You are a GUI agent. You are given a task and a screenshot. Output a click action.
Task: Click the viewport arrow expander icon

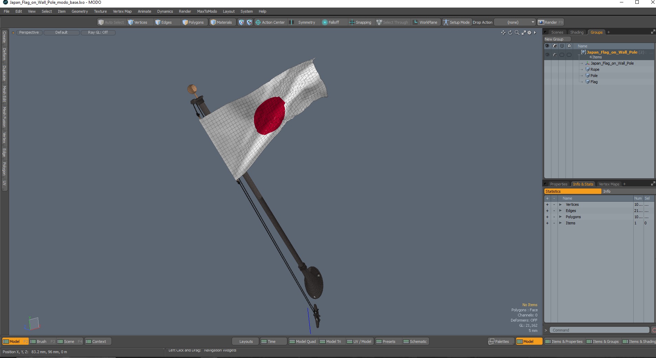(x=535, y=33)
